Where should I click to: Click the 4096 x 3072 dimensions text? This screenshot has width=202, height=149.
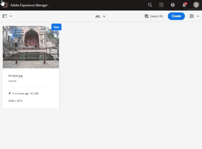(x=15, y=101)
